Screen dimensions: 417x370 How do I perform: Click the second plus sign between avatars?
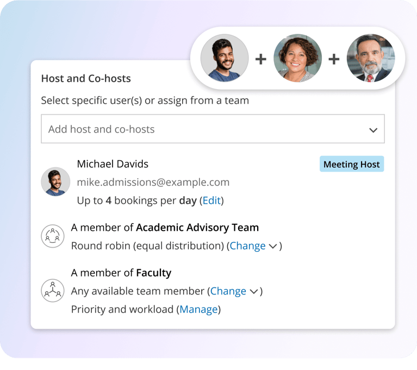pyautogui.click(x=334, y=59)
